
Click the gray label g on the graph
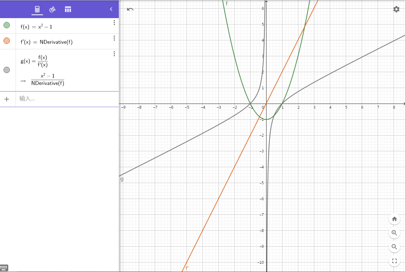(x=122, y=179)
